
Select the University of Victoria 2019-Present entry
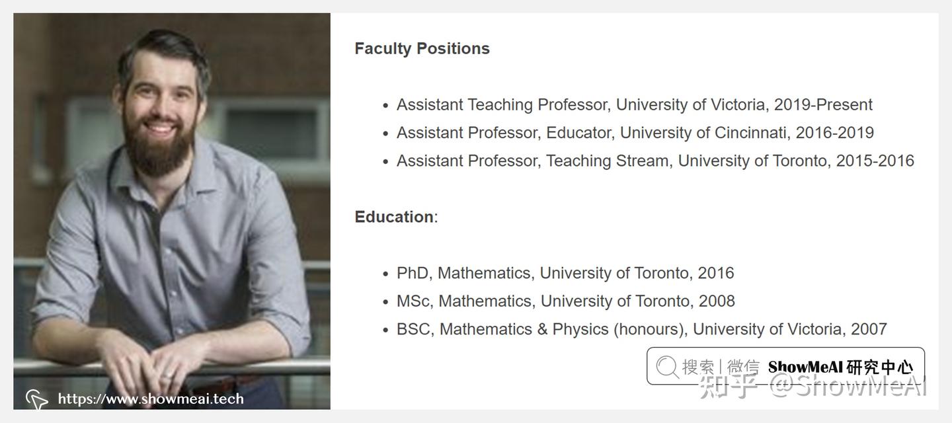[x=634, y=104]
